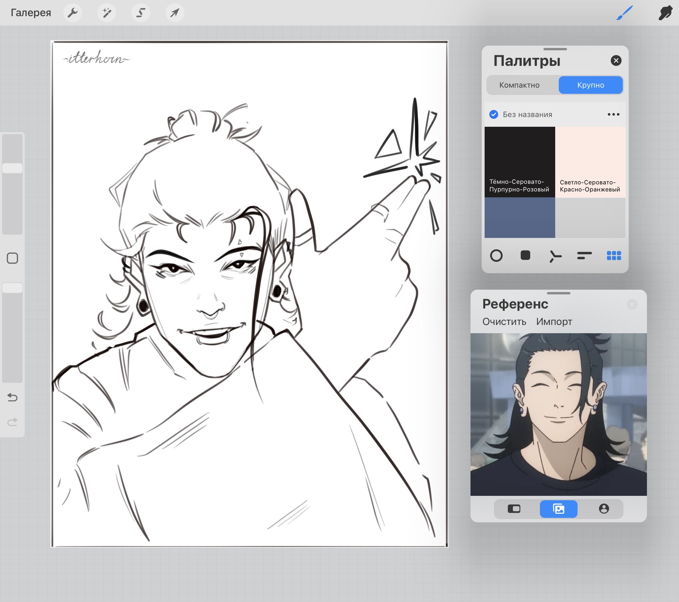Viewport: 679px width, 602px height.
Task: Switch reference source to Canvas
Action: click(x=514, y=509)
